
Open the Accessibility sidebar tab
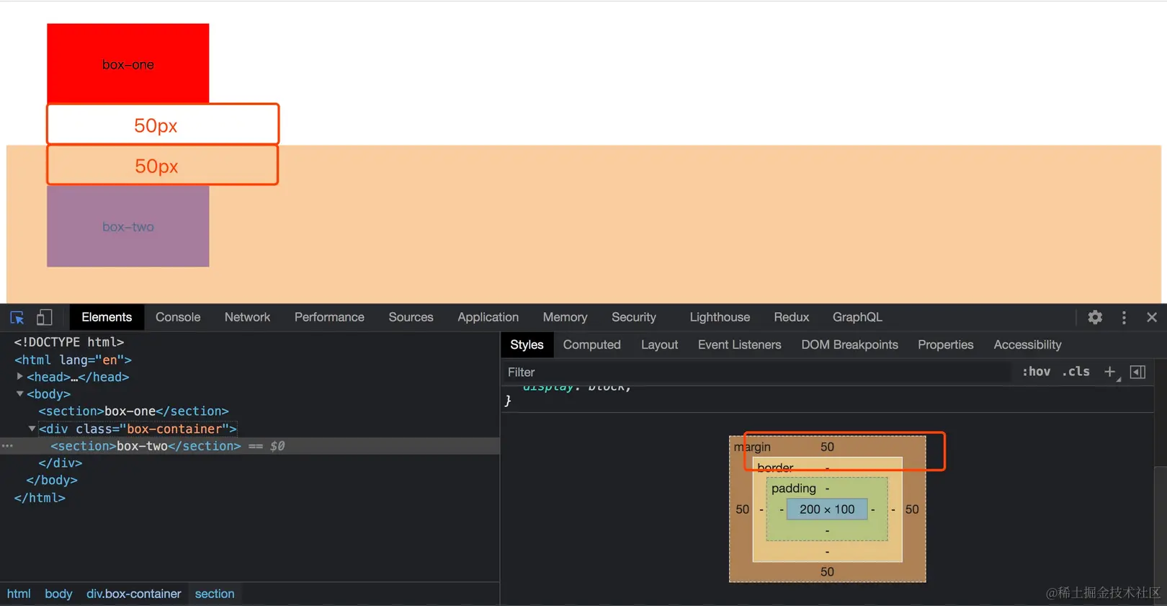point(1027,344)
